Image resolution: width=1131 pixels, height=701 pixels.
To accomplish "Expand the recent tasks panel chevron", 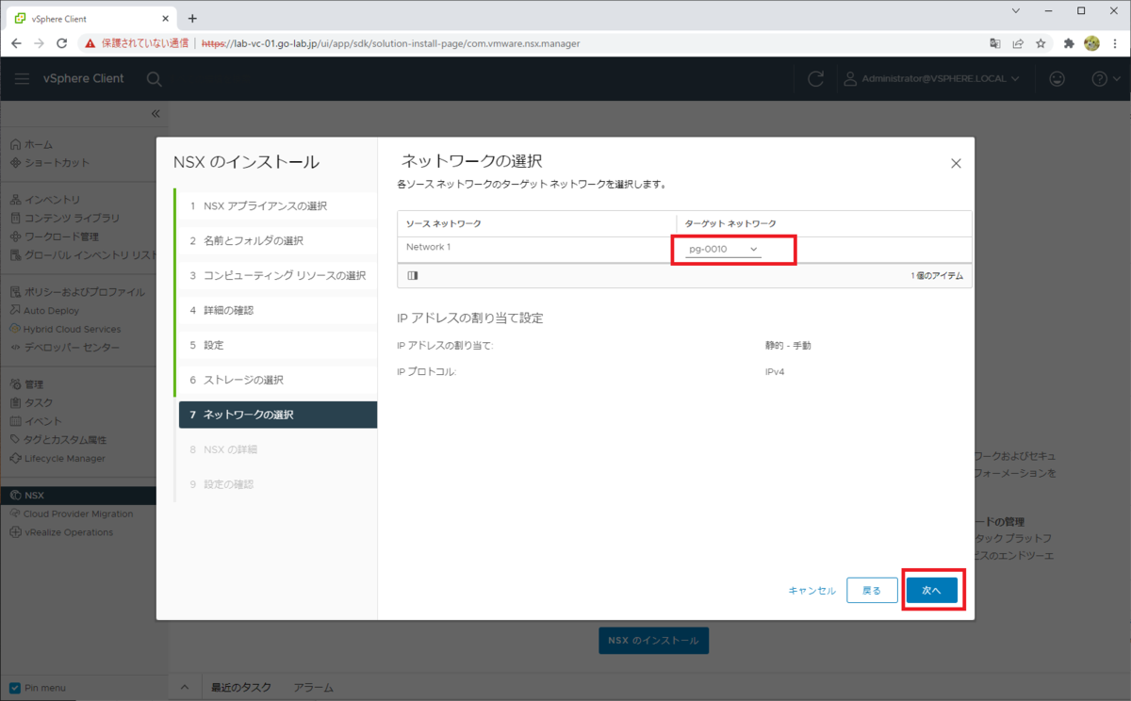I will tap(185, 688).
